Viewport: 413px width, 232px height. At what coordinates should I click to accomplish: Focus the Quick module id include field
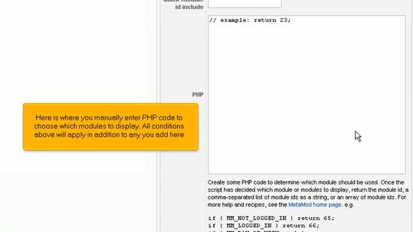[245, 4]
